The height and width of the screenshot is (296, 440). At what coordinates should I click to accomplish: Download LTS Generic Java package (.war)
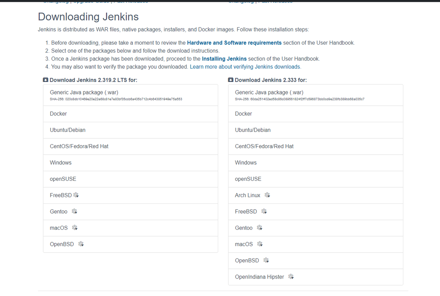(131, 95)
